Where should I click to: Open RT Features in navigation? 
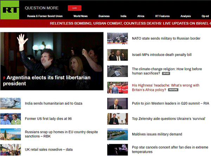click(x=162, y=16)
